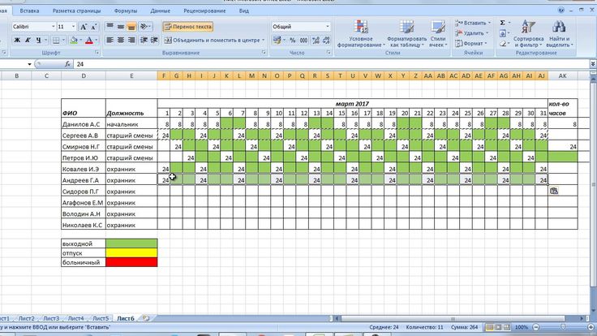Screen dimensions: 597x336
Task: Switch to Page Layout view
Action: coord(498,327)
